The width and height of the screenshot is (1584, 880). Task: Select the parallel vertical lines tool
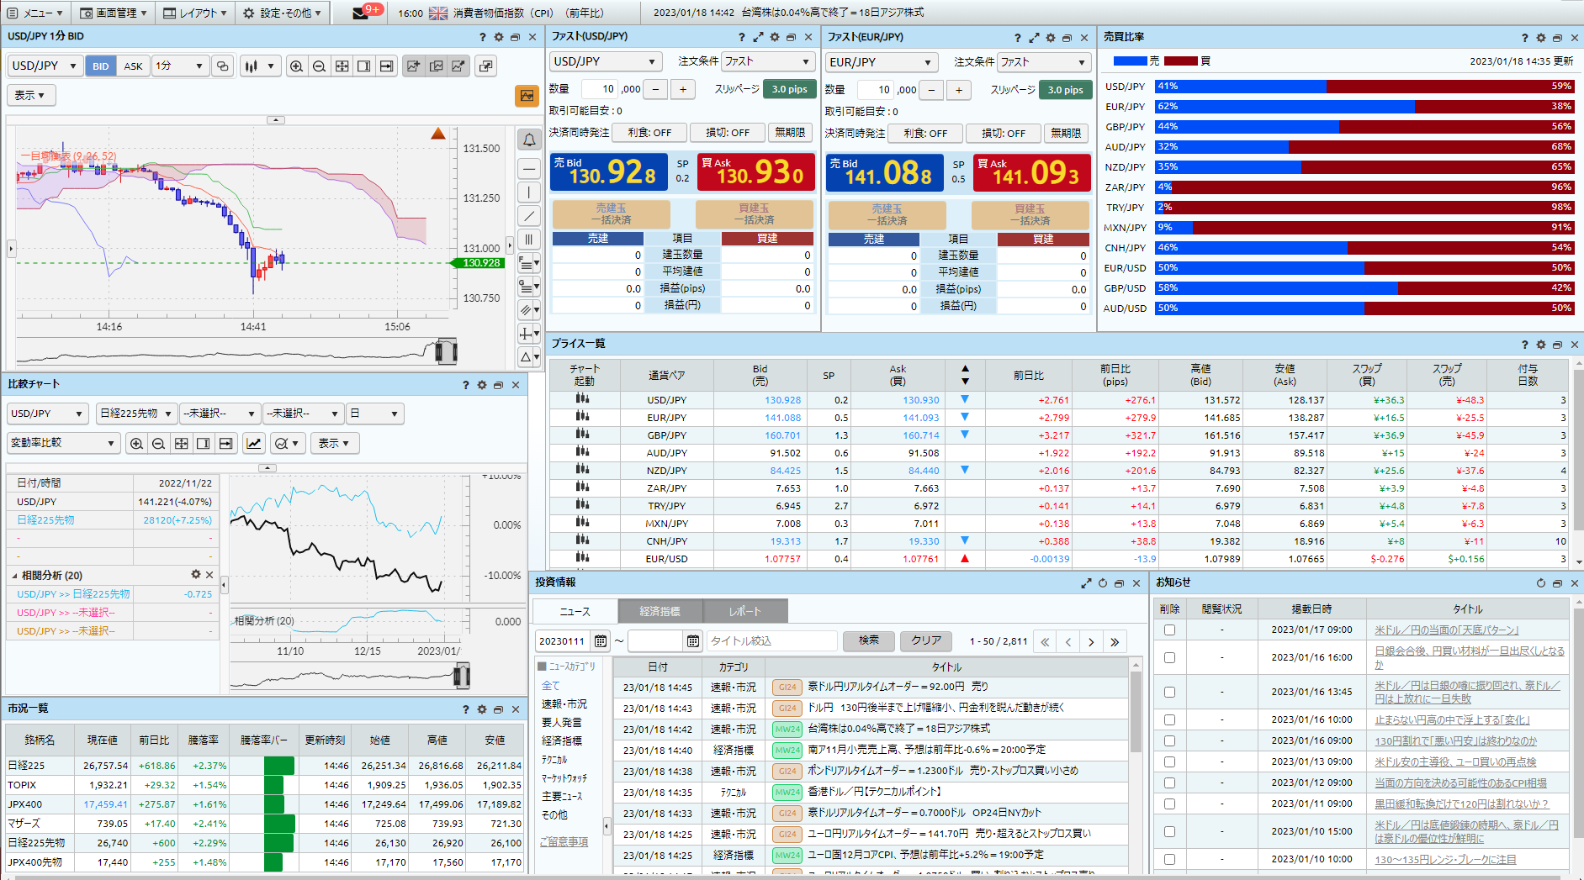[x=528, y=240]
